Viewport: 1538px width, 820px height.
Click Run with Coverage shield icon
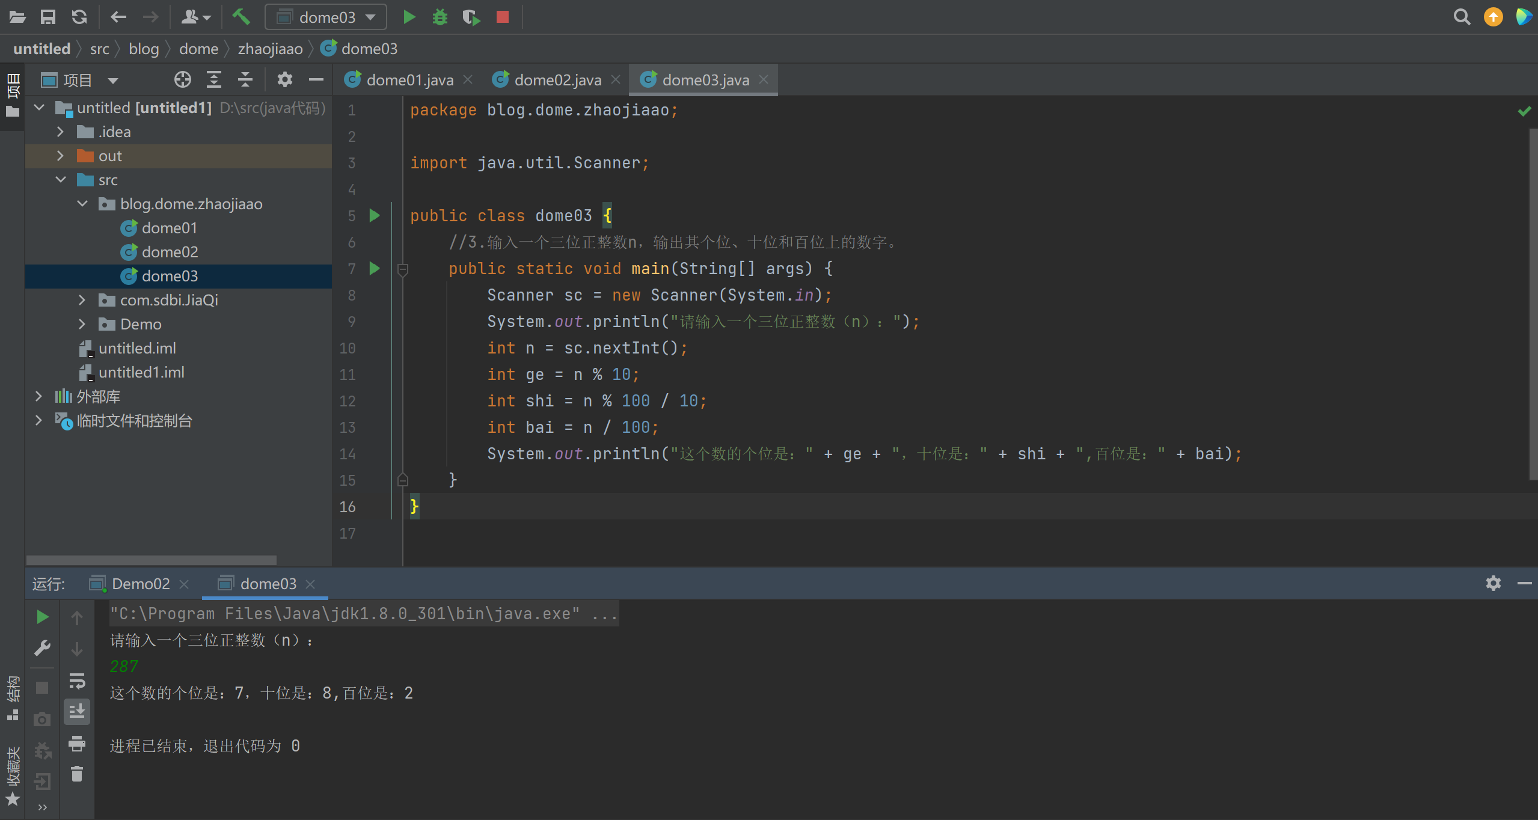coord(471,17)
